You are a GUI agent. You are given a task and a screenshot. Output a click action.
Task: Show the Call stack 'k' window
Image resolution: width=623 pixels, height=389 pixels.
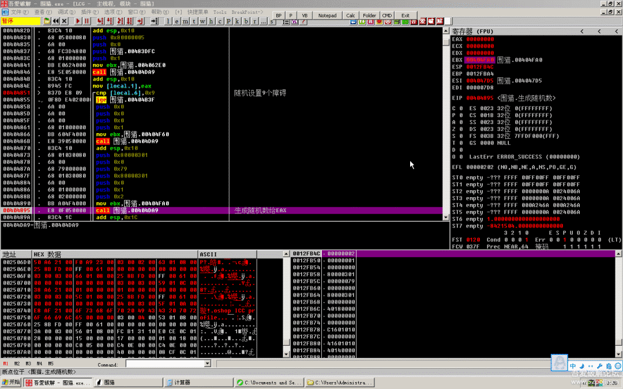click(x=237, y=21)
